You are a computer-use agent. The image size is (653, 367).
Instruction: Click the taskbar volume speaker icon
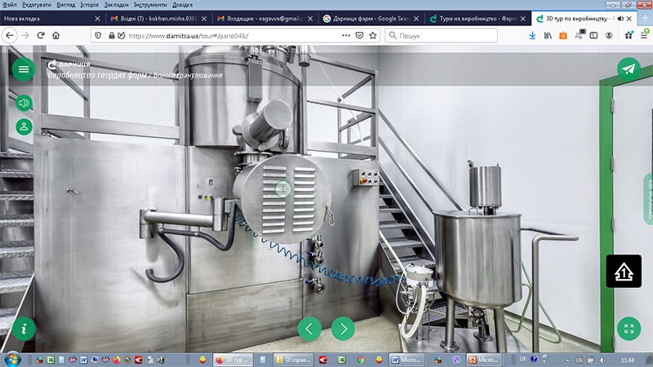pyautogui.click(x=602, y=360)
